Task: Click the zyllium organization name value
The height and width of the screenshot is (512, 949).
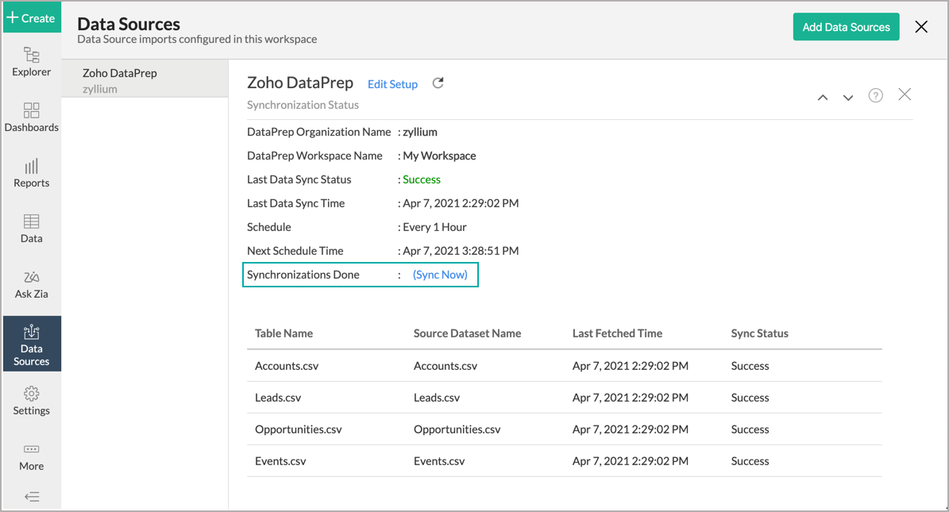Action: click(420, 132)
